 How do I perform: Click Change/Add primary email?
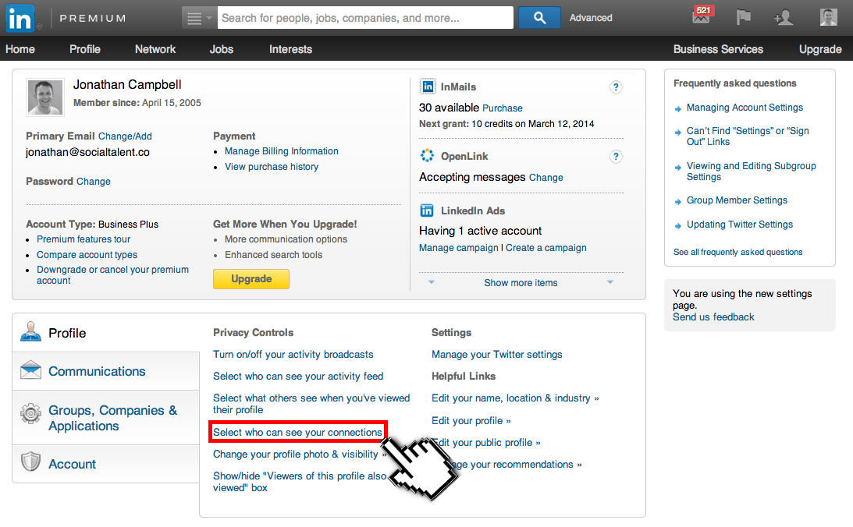(x=125, y=136)
